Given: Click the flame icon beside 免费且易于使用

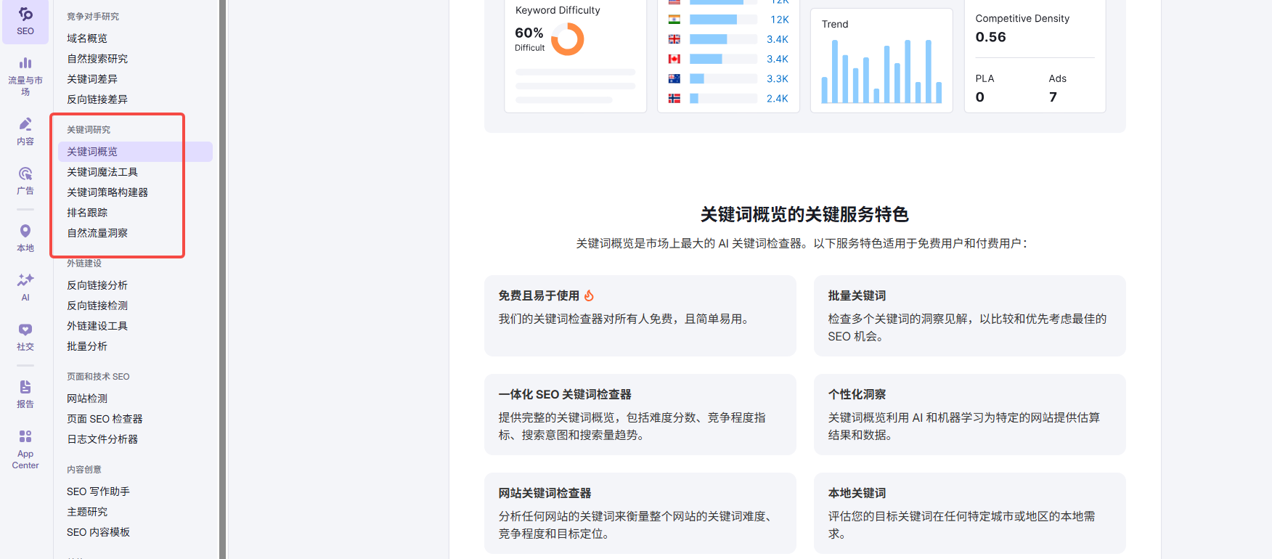Looking at the screenshot, I should [x=590, y=295].
